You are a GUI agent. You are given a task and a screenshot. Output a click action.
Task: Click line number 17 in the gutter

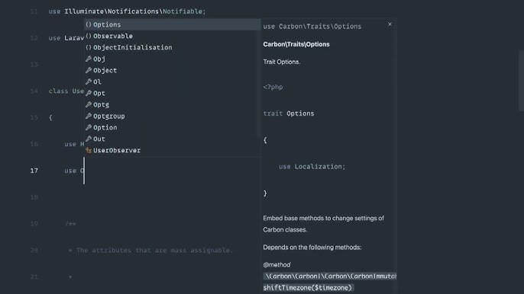click(x=34, y=171)
